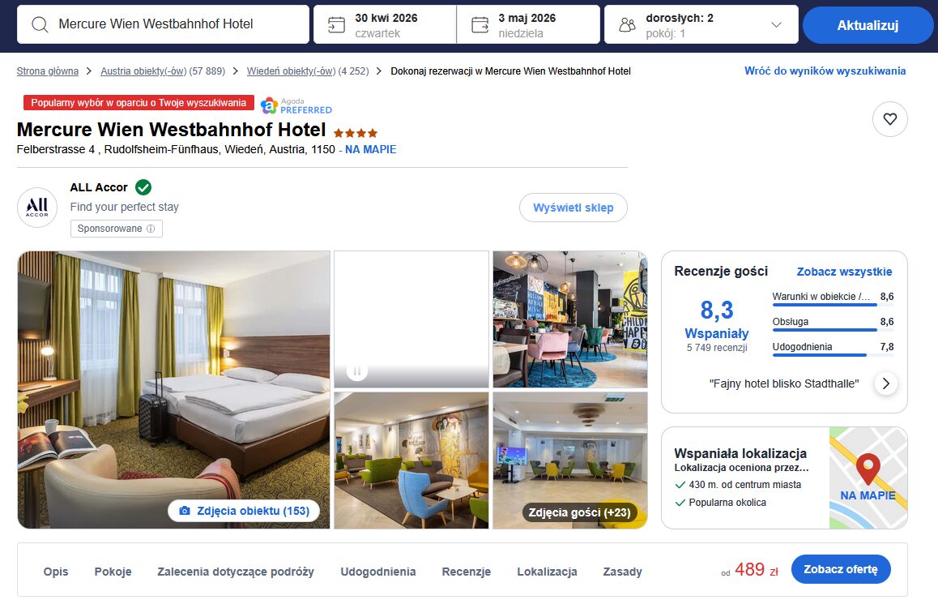This screenshot has width=938, height=604.
Task: Open Zobacz wszystkie reviews link
Action: 844,272
